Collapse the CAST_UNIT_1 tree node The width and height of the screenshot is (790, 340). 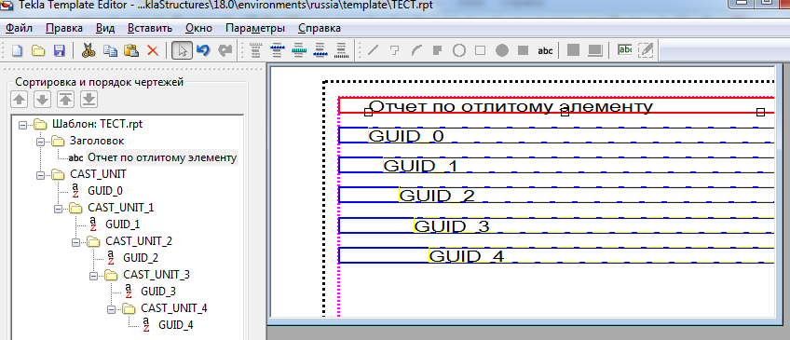click(x=58, y=208)
